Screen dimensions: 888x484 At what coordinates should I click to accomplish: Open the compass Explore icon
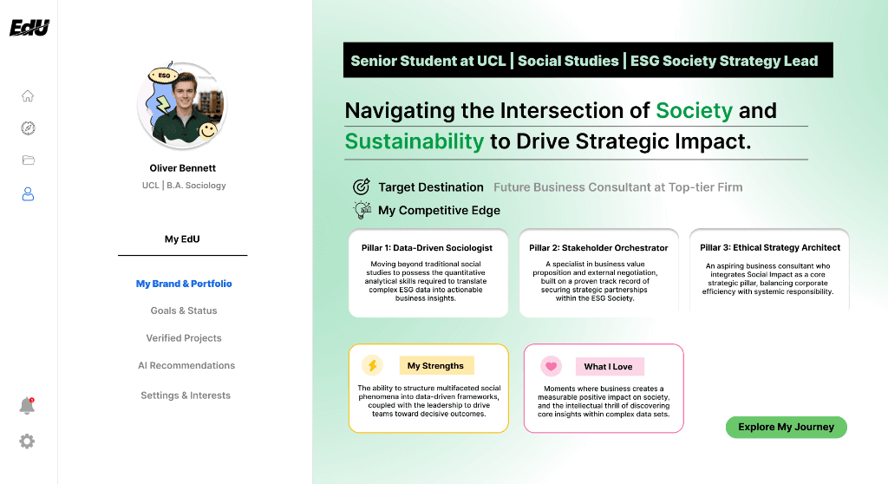[28, 128]
